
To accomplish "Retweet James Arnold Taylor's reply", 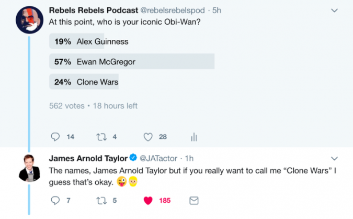I will tap(102, 200).
